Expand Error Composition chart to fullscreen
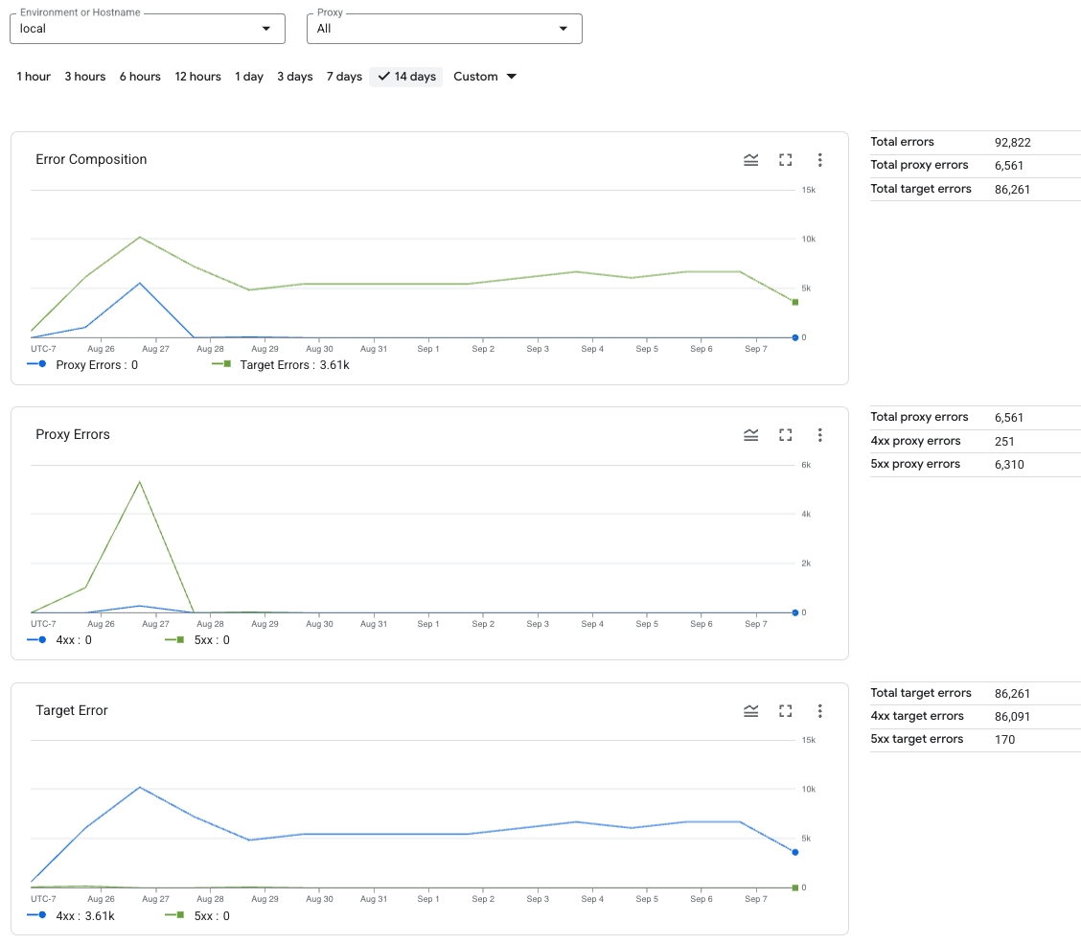 click(x=785, y=160)
